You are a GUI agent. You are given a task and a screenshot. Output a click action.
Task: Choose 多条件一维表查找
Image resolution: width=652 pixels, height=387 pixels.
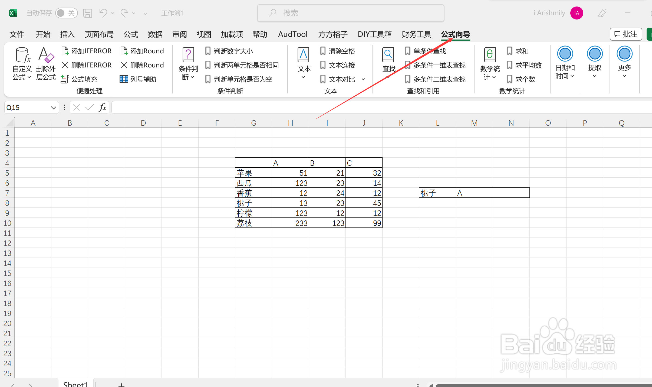pyautogui.click(x=435, y=65)
